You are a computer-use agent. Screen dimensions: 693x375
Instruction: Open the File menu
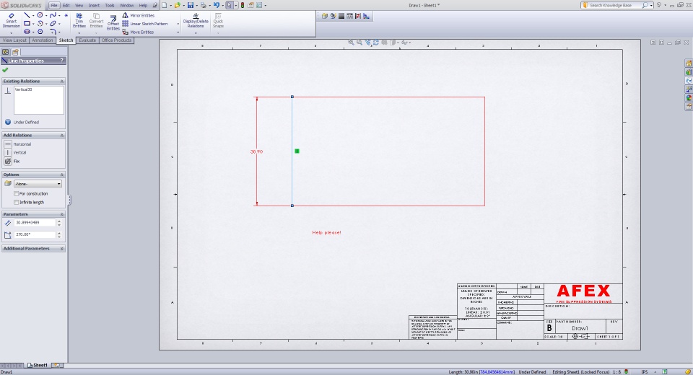pos(54,5)
